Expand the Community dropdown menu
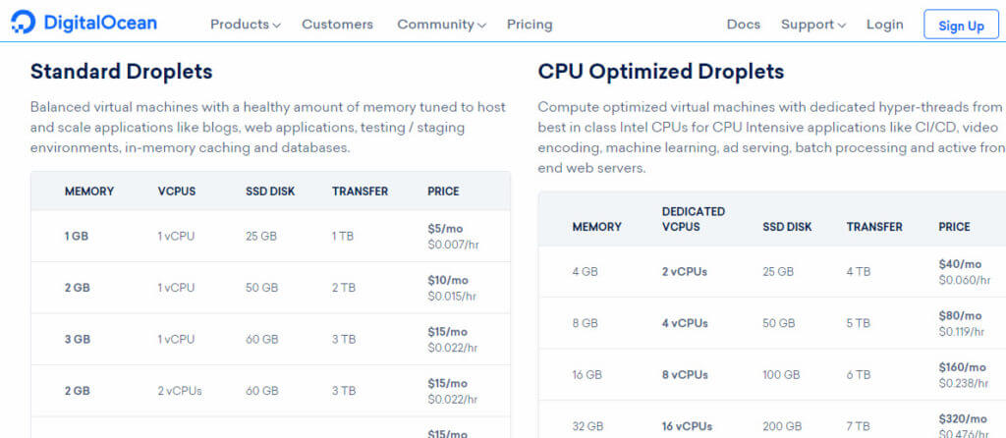1006x438 pixels. (441, 25)
